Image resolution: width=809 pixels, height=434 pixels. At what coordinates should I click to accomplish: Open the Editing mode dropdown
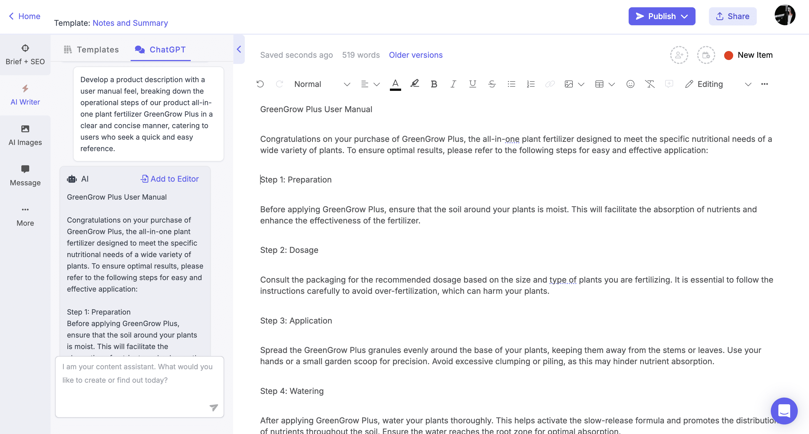click(718, 84)
